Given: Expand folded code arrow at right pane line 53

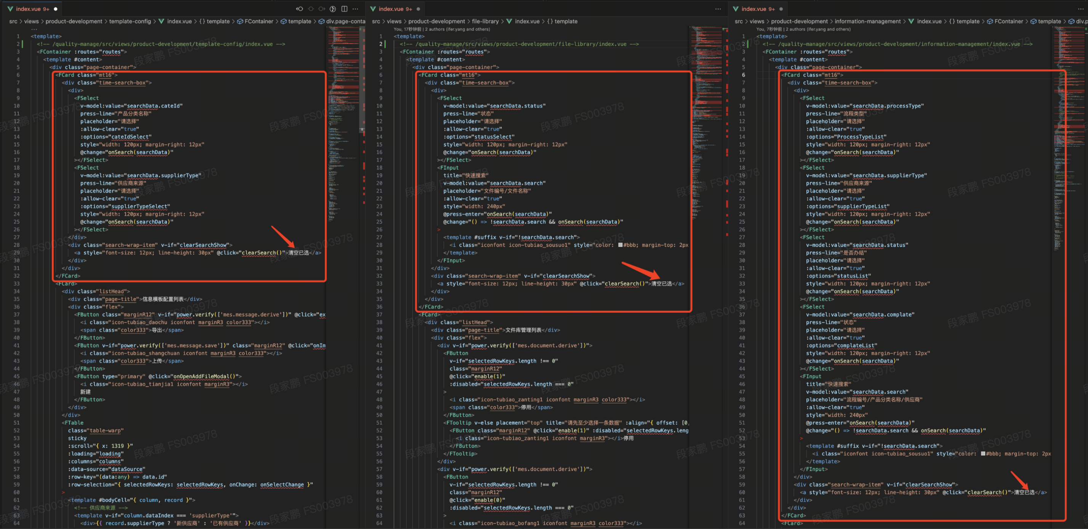Looking at the screenshot, I should tap(801, 438).
